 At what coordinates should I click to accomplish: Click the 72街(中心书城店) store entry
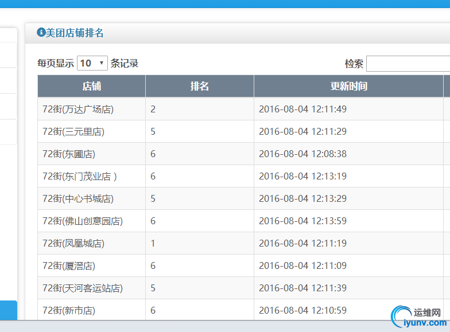78,198
